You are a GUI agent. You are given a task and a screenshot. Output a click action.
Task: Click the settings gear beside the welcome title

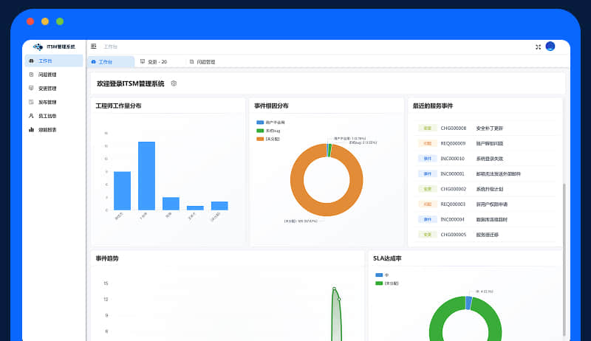click(x=174, y=83)
